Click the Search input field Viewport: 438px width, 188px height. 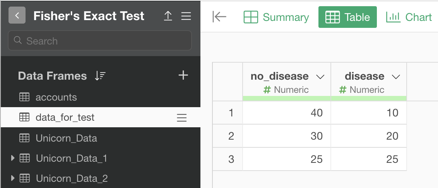tap(100, 41)
